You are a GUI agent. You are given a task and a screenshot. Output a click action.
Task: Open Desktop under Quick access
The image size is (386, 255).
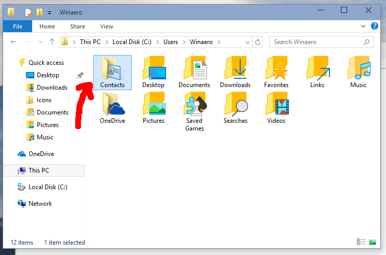[43, 75]
